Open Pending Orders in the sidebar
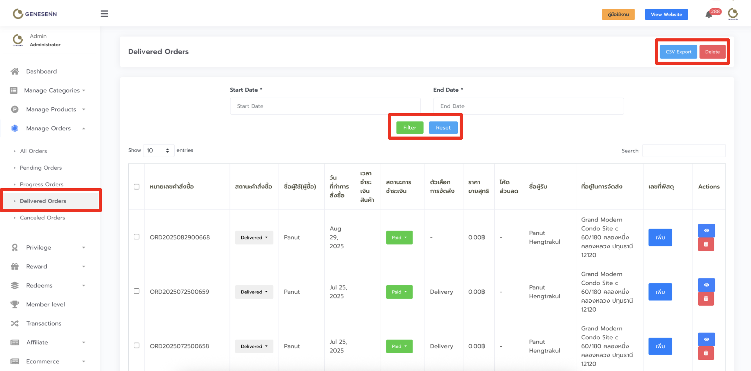Image resolution: width=751 pixels, height=371 pixels. 41,168
